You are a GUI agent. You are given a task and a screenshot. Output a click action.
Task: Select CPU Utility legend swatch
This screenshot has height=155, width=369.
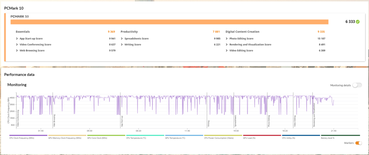click(301, 136)
